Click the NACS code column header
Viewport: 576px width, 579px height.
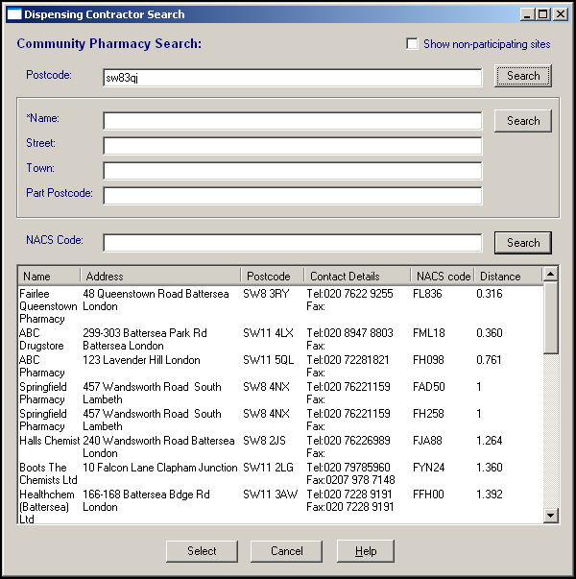[x=443, y=277]
